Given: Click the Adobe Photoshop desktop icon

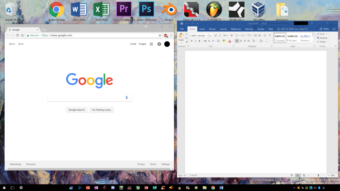Looking at the screenshot, I should pyautogui.click(x=146, y=9).
